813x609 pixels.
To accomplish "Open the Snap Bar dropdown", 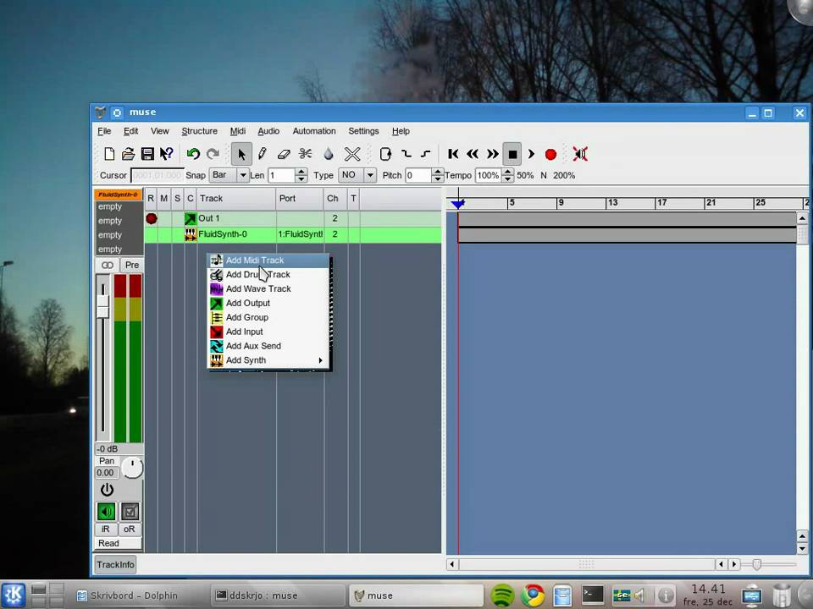I will (x=243, y=175).
